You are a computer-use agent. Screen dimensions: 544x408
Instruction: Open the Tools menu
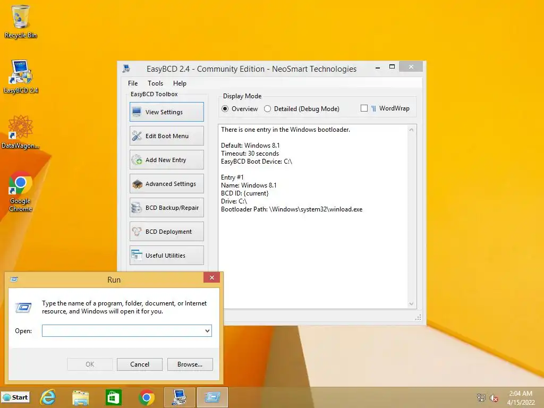point(156,83)
